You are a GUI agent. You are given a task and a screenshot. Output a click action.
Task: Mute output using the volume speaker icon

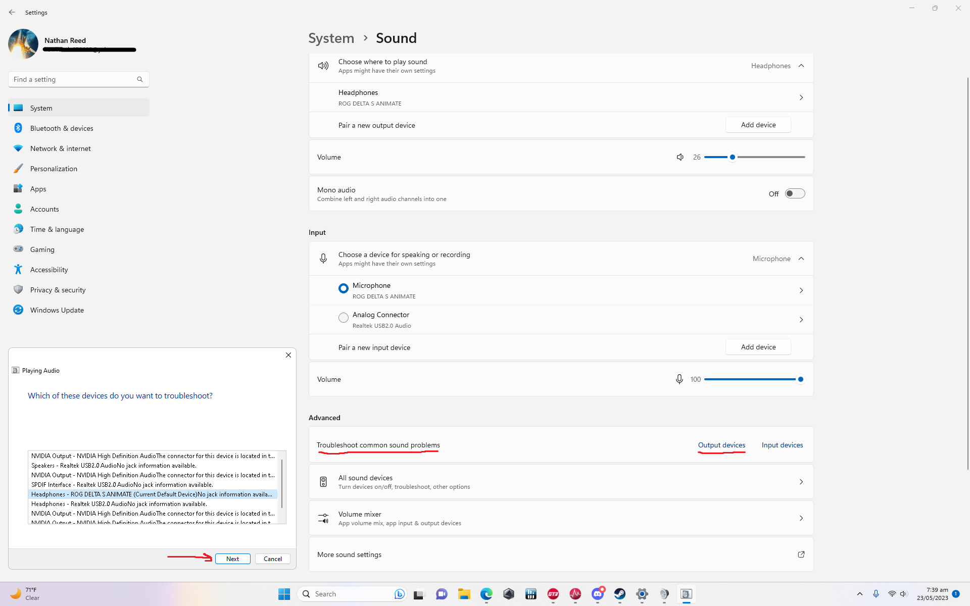[680, 157]
